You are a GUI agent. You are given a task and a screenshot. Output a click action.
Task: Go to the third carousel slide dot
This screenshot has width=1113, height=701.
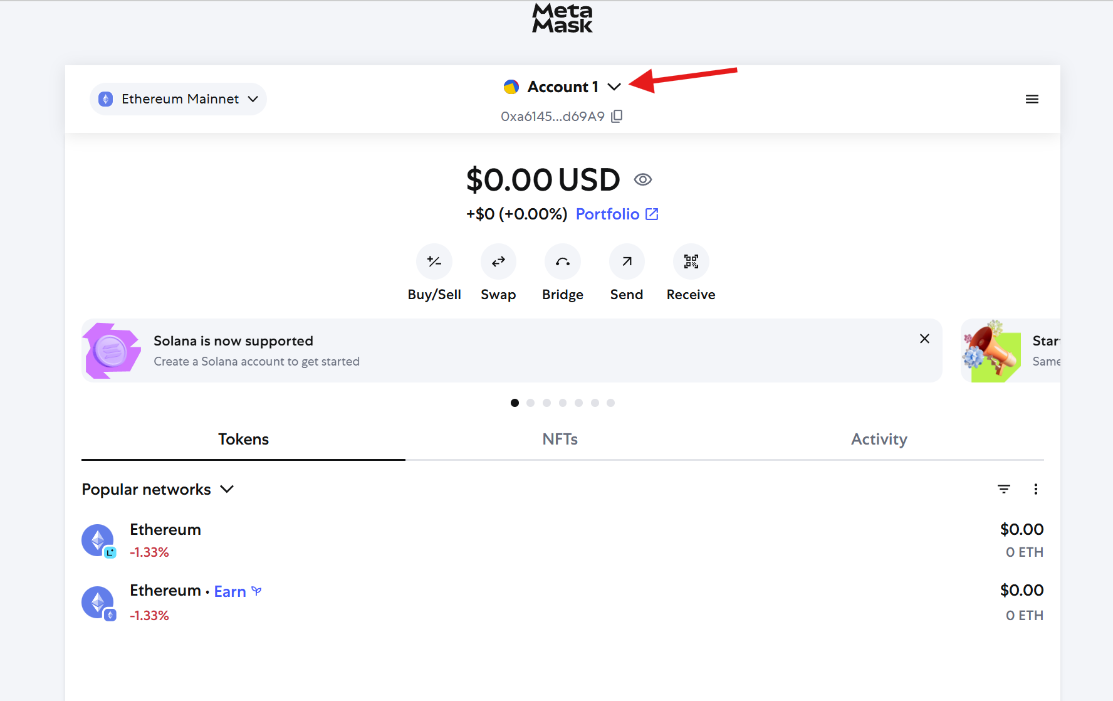[x=547, y=403]
